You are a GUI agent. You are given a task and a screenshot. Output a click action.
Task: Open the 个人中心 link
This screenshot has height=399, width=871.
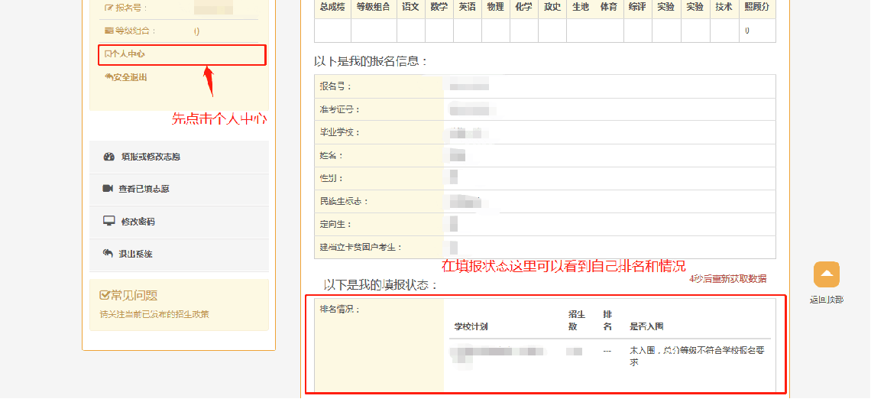pos(127,54)
